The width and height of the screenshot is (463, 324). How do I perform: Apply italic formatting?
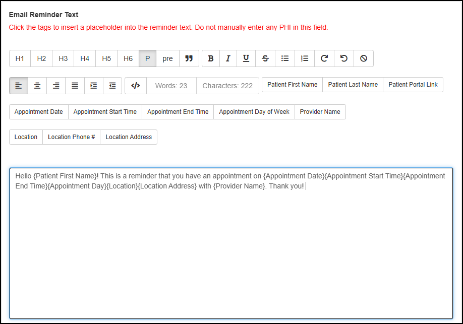228,58
